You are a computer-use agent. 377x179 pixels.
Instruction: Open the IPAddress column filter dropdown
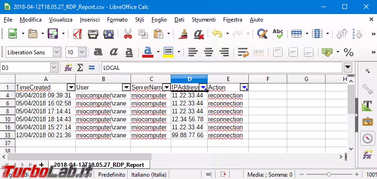[203, 87]
